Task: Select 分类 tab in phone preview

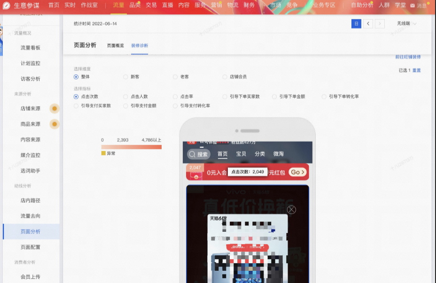Action: click(260, 154)
